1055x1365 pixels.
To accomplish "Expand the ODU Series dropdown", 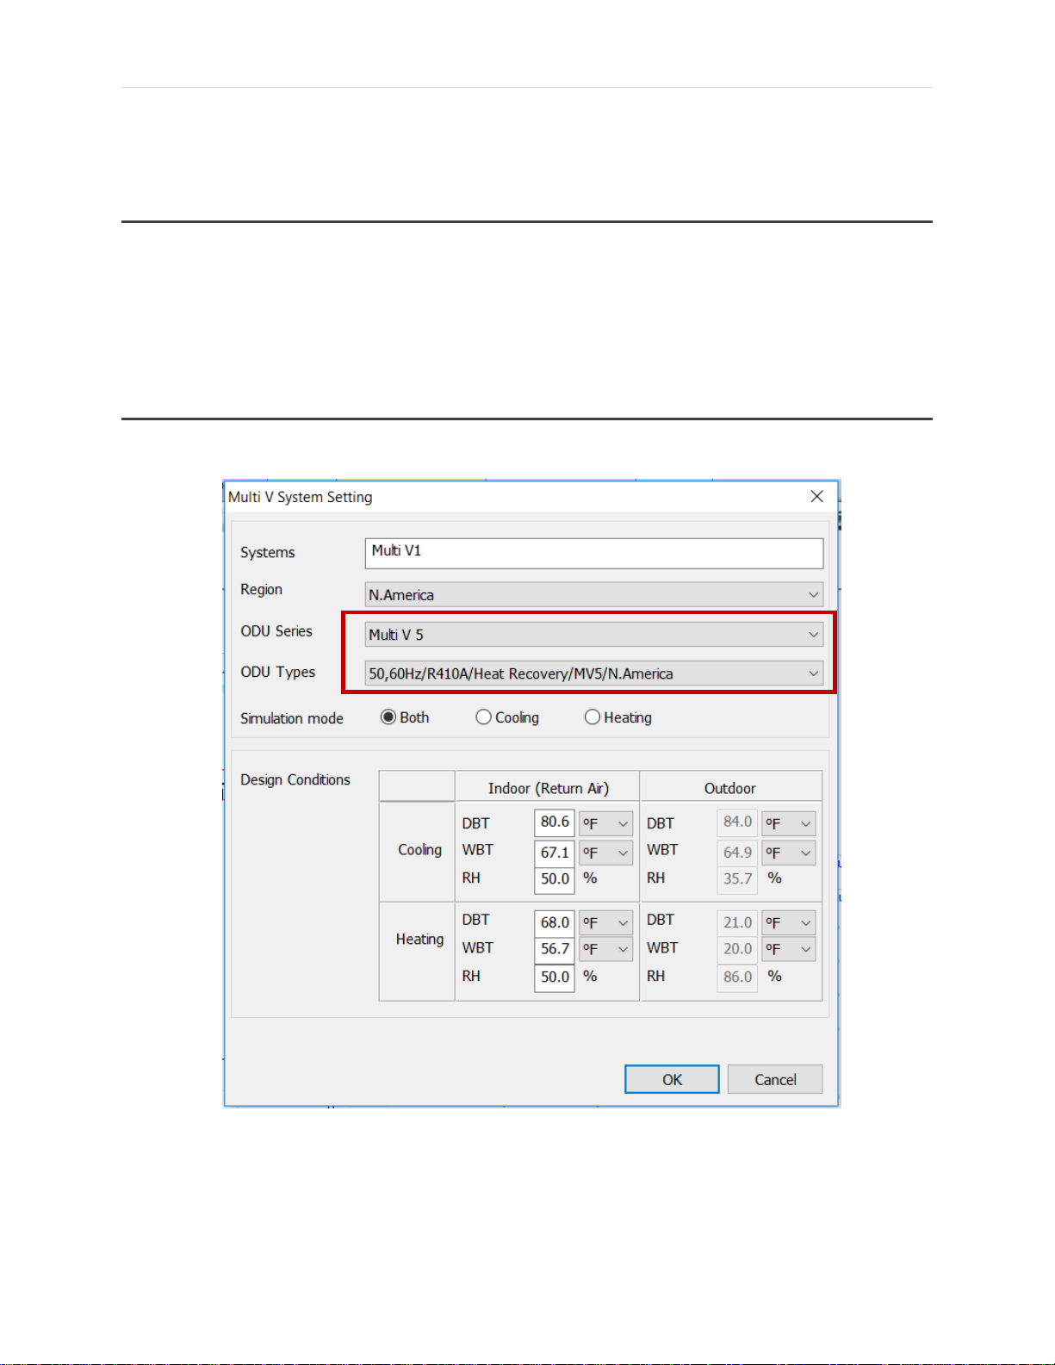I will pos(593,635).
